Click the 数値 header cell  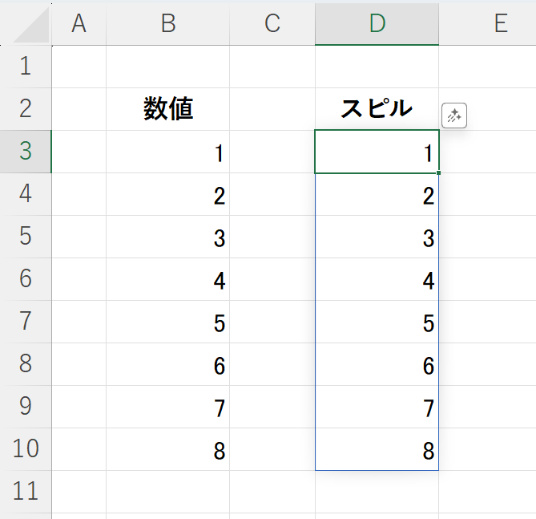click(168, 109)
